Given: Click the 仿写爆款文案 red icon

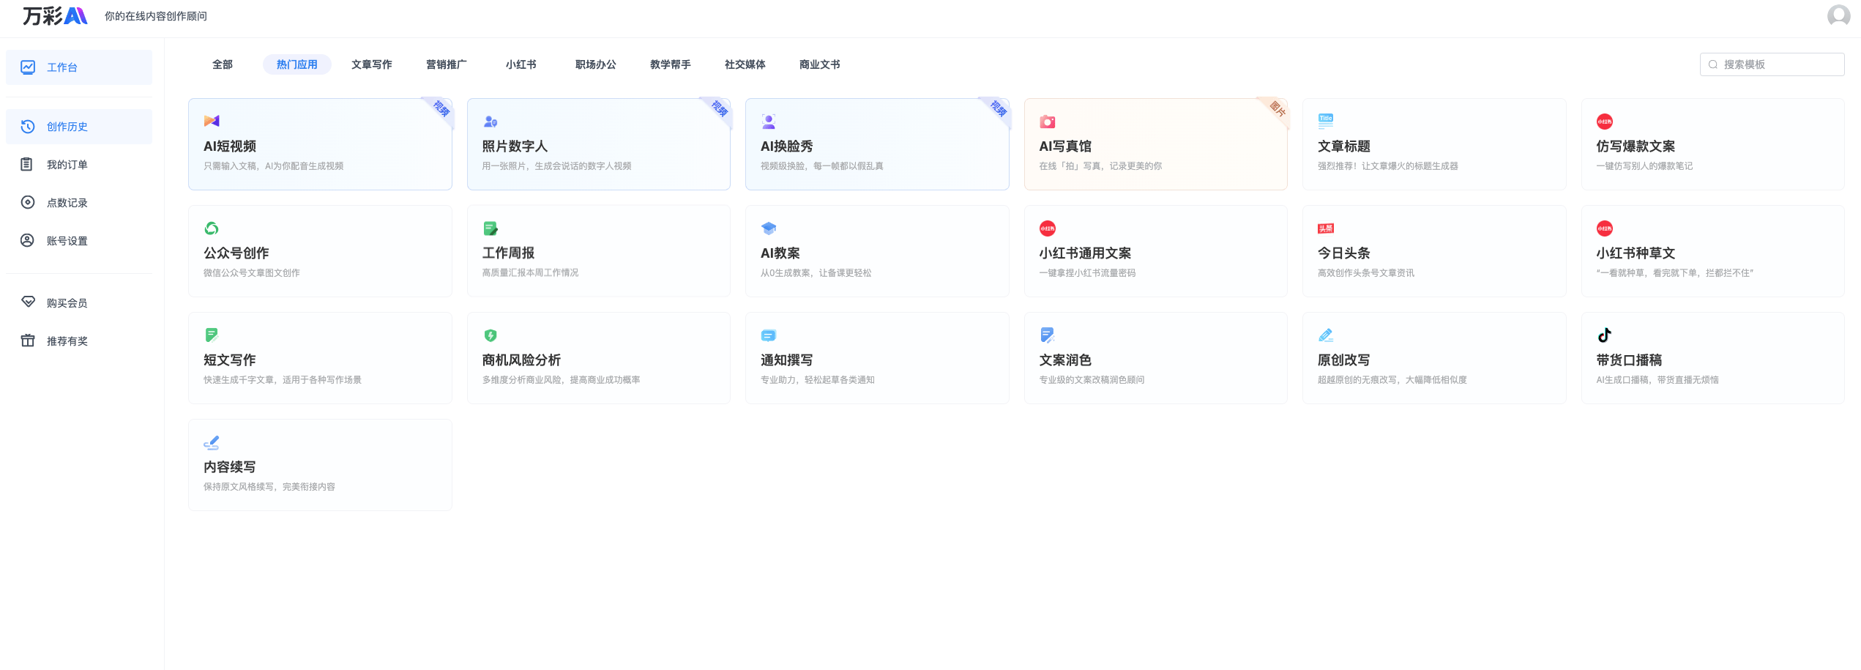Looking at the screenshot, I should [1605, 122].
